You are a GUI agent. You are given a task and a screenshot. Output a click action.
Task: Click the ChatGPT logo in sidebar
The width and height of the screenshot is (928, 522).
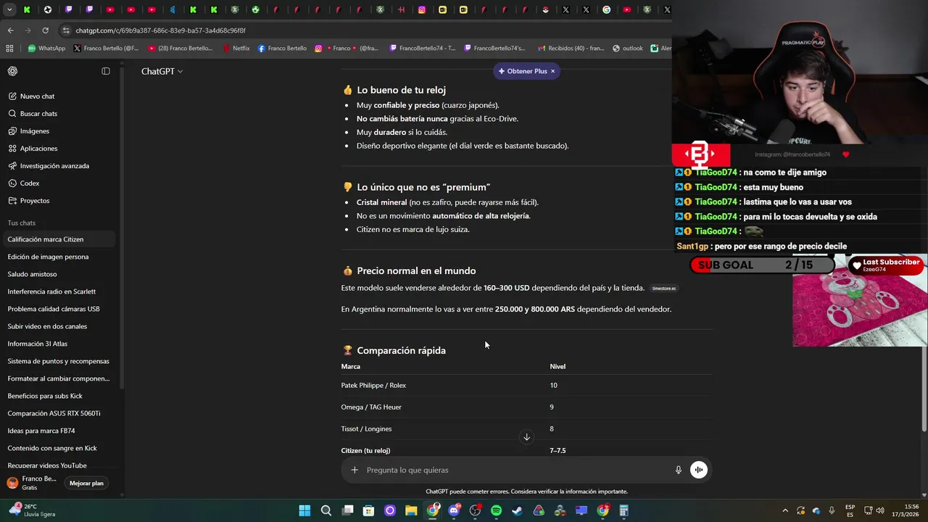pyautogui.click(x=12, y=71)
